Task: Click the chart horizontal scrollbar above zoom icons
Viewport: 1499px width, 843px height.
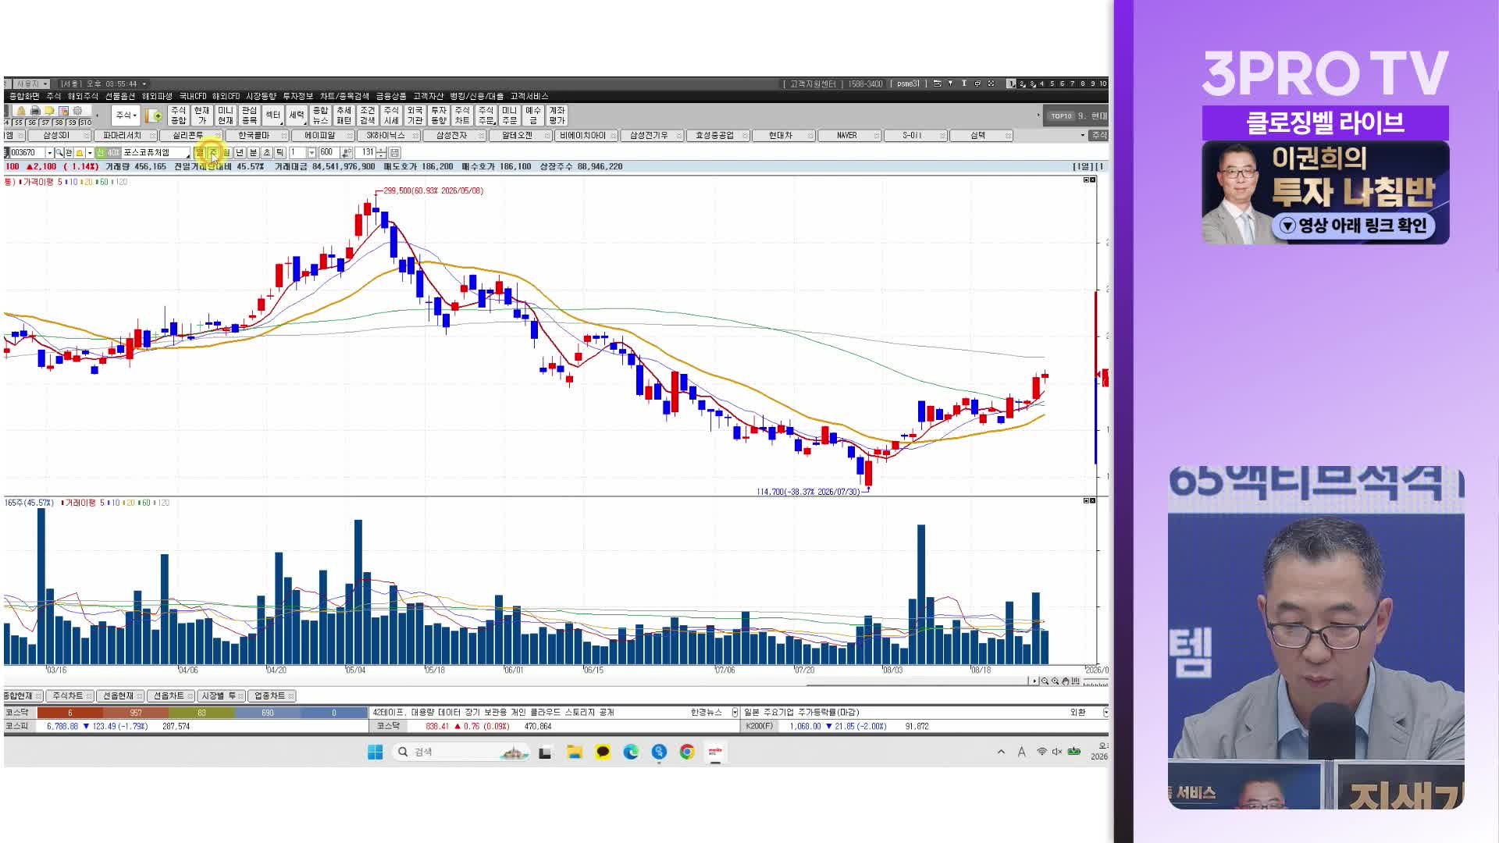Action: pos(918,681)
